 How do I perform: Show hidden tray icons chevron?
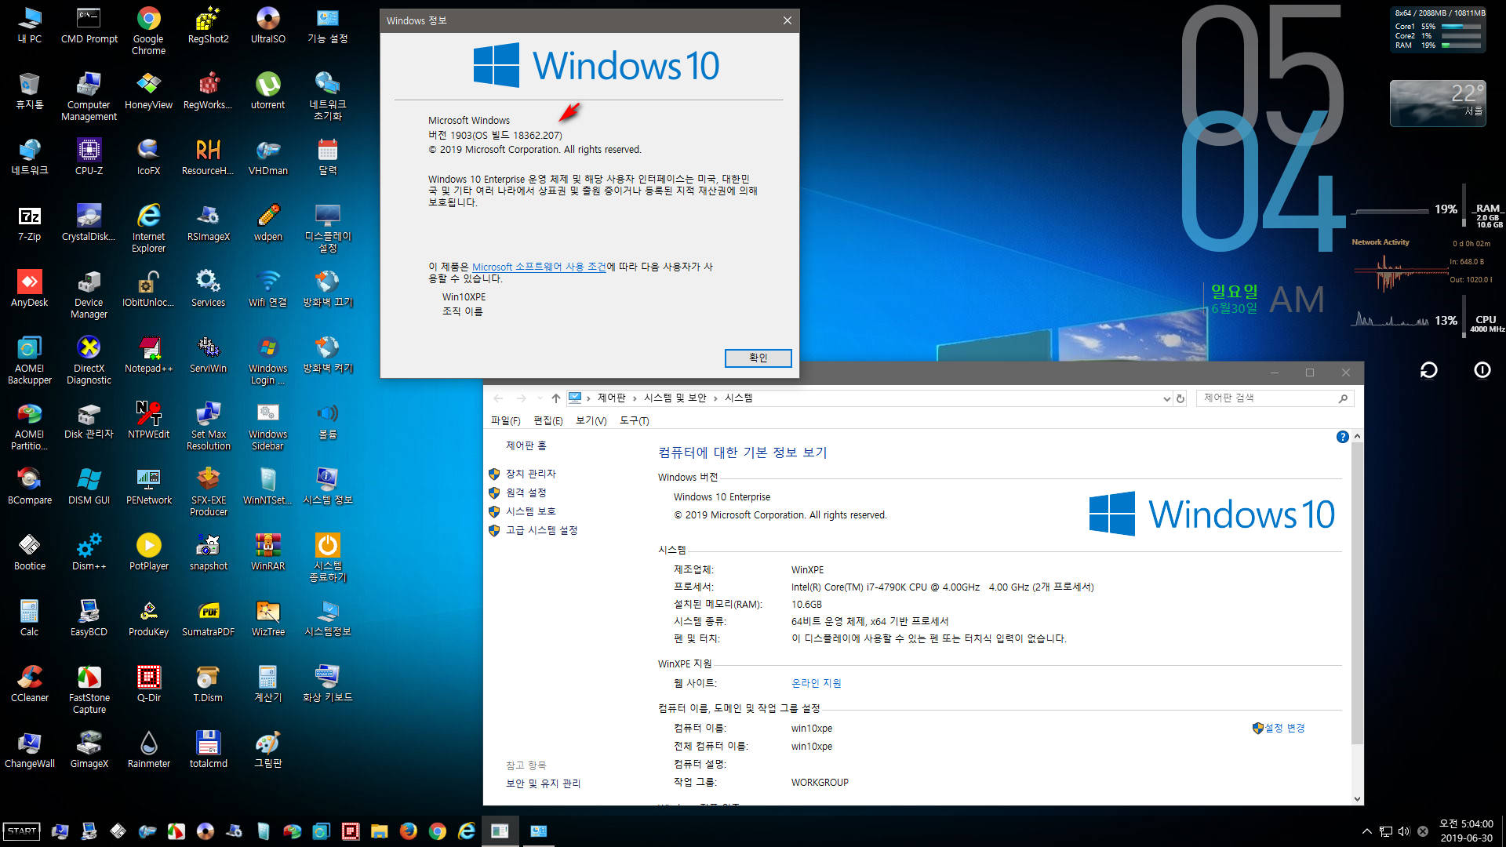pos(1366,831)
